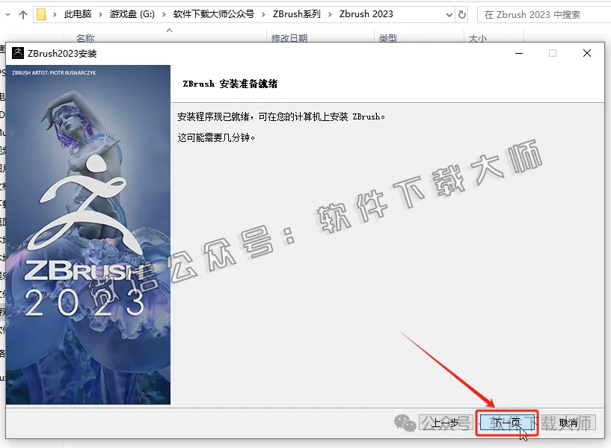Sort files by the 修改日期 column header
The image size is (611, 448).
pyautogui.click(x=288, y=38)
